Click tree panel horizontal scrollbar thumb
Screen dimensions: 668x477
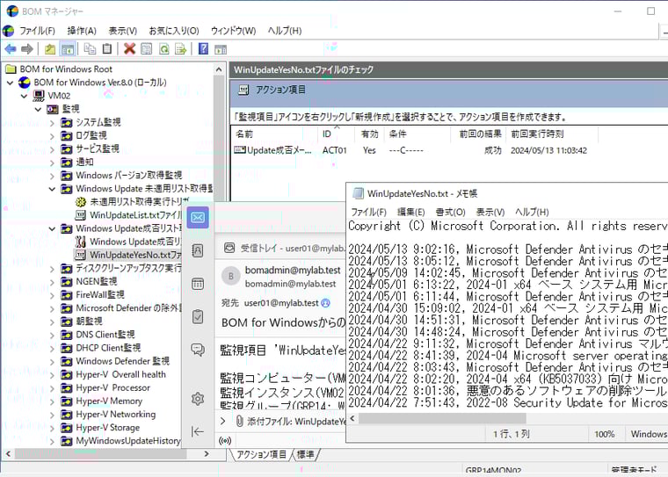point(100,454)
